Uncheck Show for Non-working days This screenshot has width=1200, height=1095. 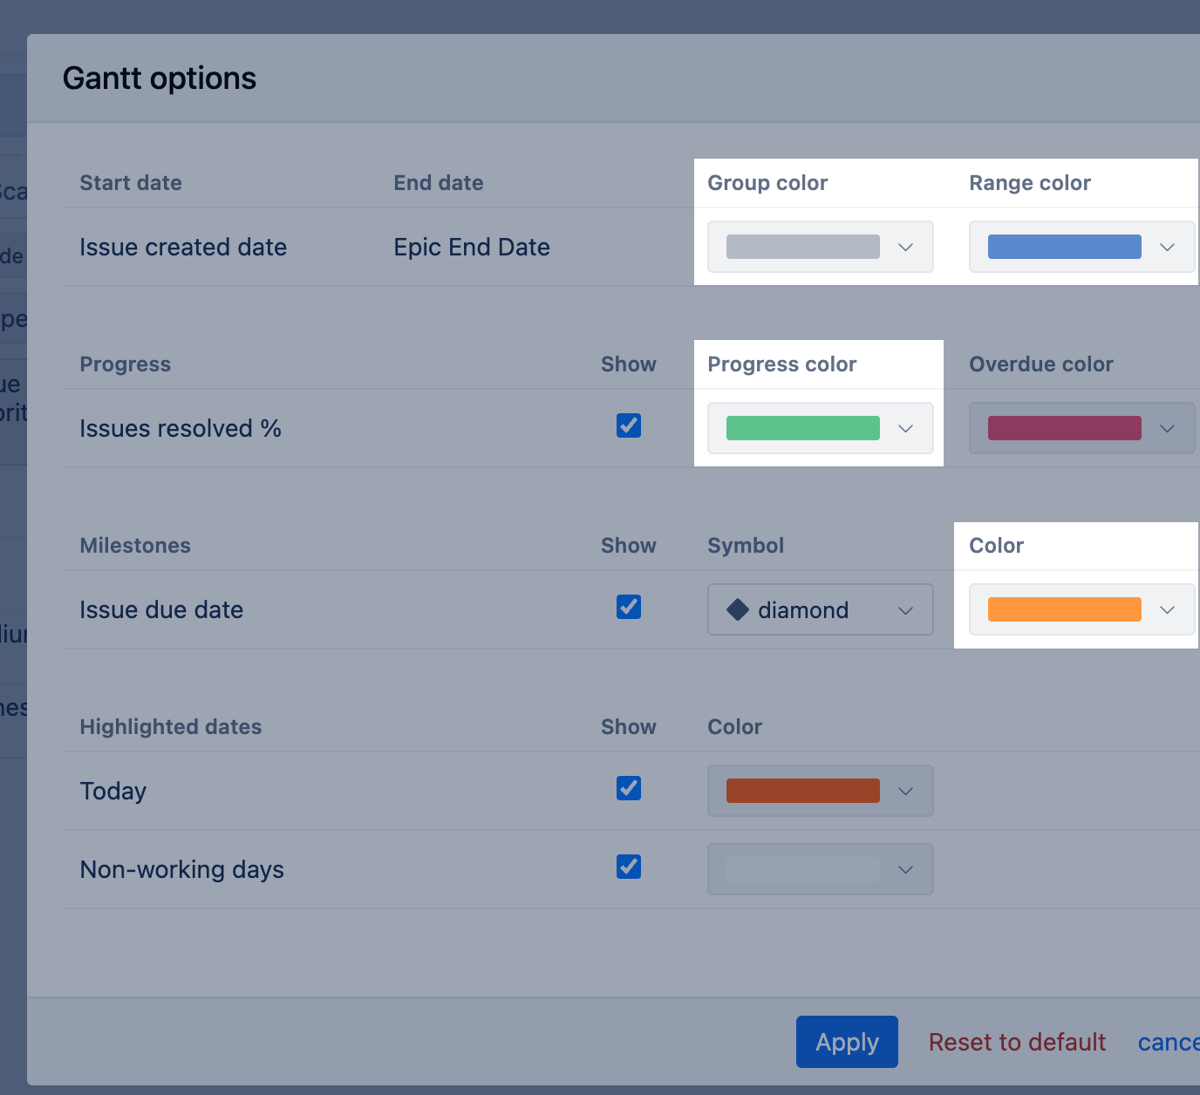[629, 867]
